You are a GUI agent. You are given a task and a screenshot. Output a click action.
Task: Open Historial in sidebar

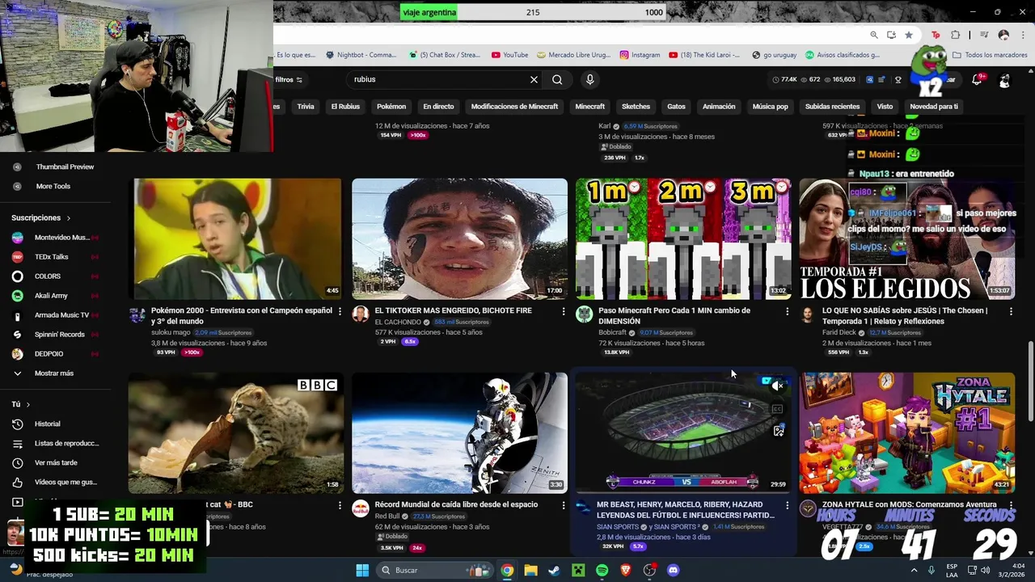click(47, 424)
